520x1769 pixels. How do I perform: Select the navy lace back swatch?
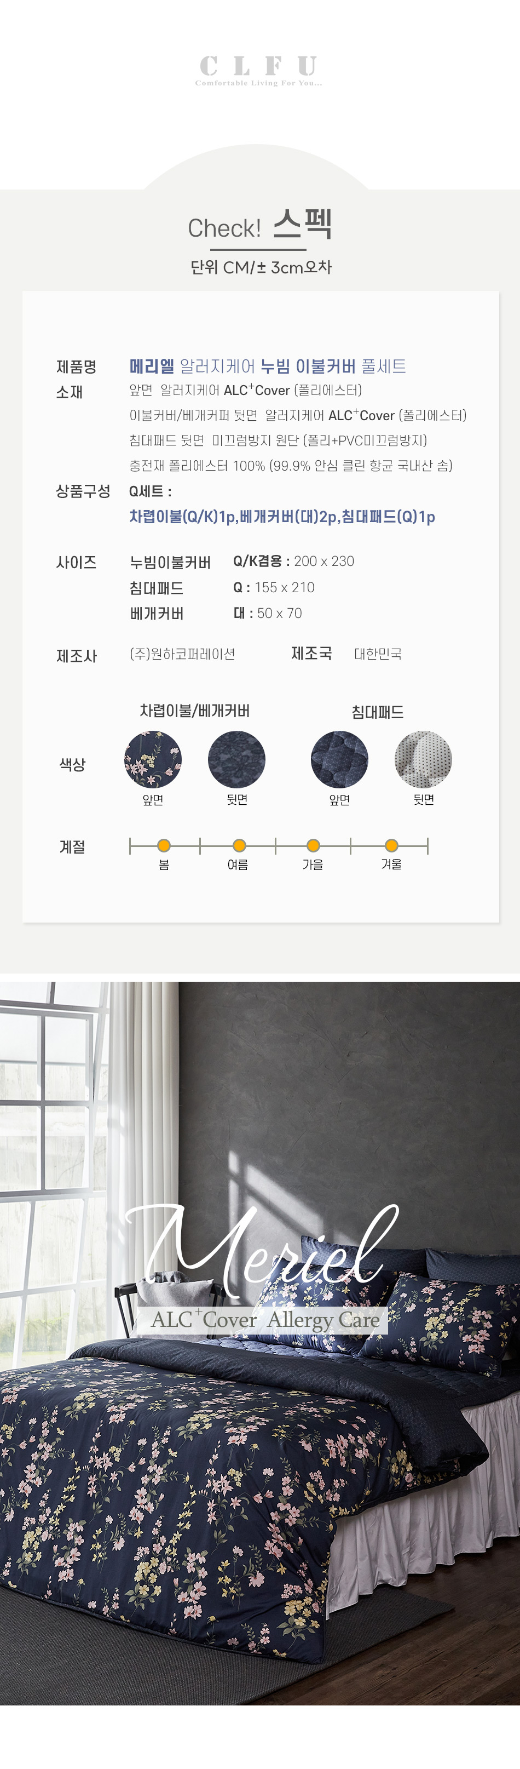tap(236, 759)
